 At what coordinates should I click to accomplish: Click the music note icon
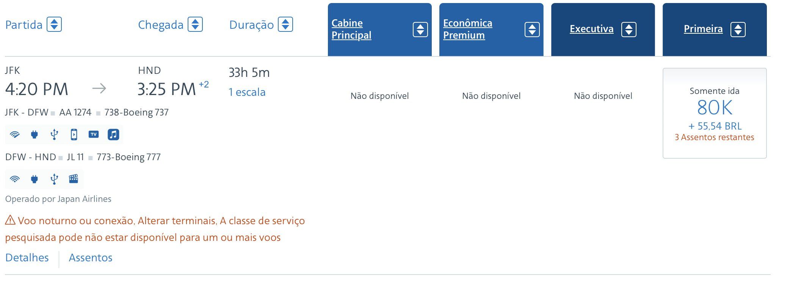tap(113, 134)
